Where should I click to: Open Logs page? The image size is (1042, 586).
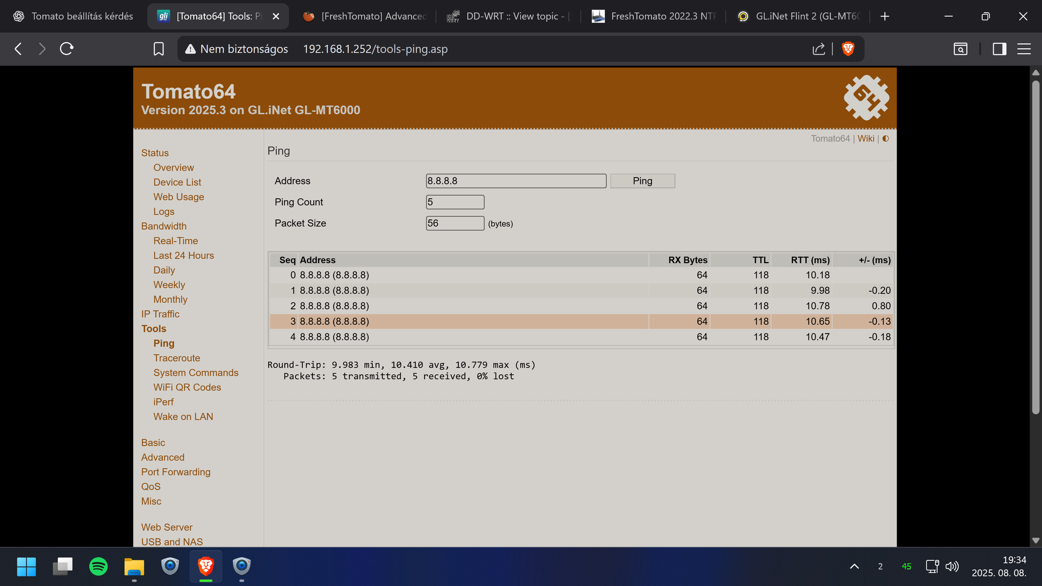pyautogui.click(x=164, y=212)
